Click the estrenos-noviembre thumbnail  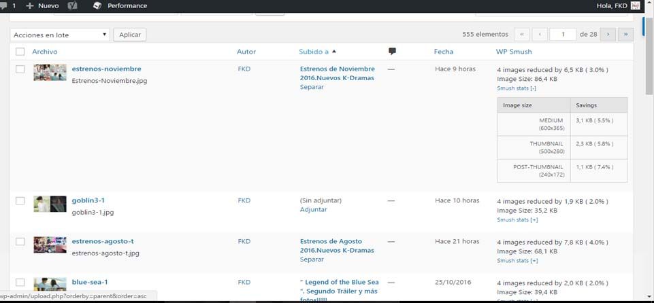pos(50,73)
